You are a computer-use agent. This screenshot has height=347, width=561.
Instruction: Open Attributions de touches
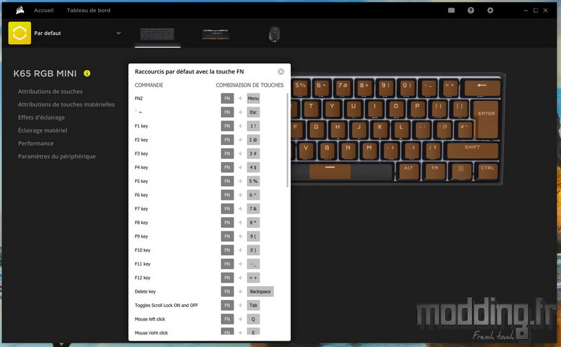point(50,92)
